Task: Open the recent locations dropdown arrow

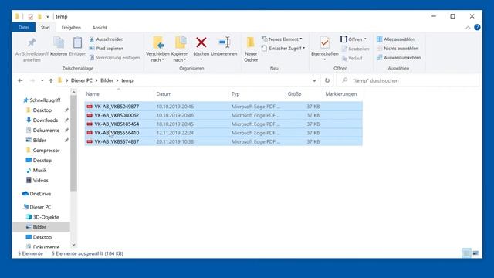Action: click(42, 80)
